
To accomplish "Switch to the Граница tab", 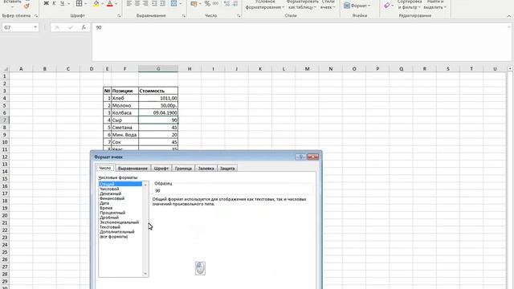I will (183, 169).
